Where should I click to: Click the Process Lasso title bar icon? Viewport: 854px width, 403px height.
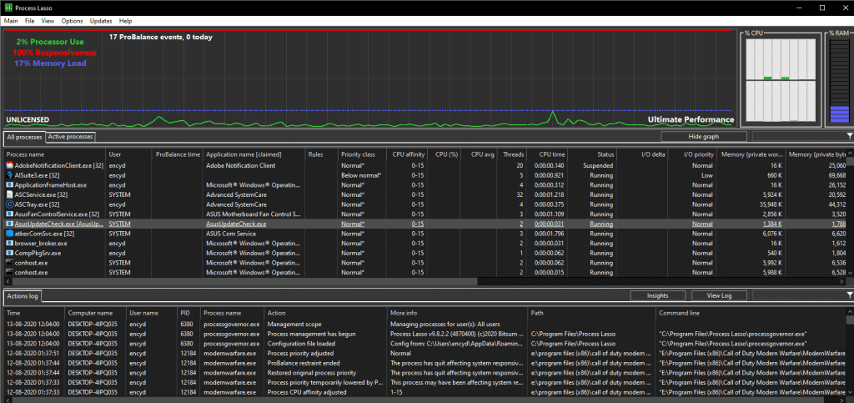click(x=8, y=8)
